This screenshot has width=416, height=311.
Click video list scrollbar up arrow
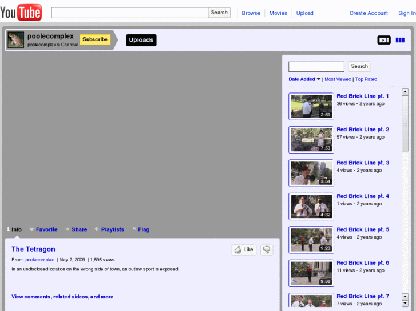point(405,92)
